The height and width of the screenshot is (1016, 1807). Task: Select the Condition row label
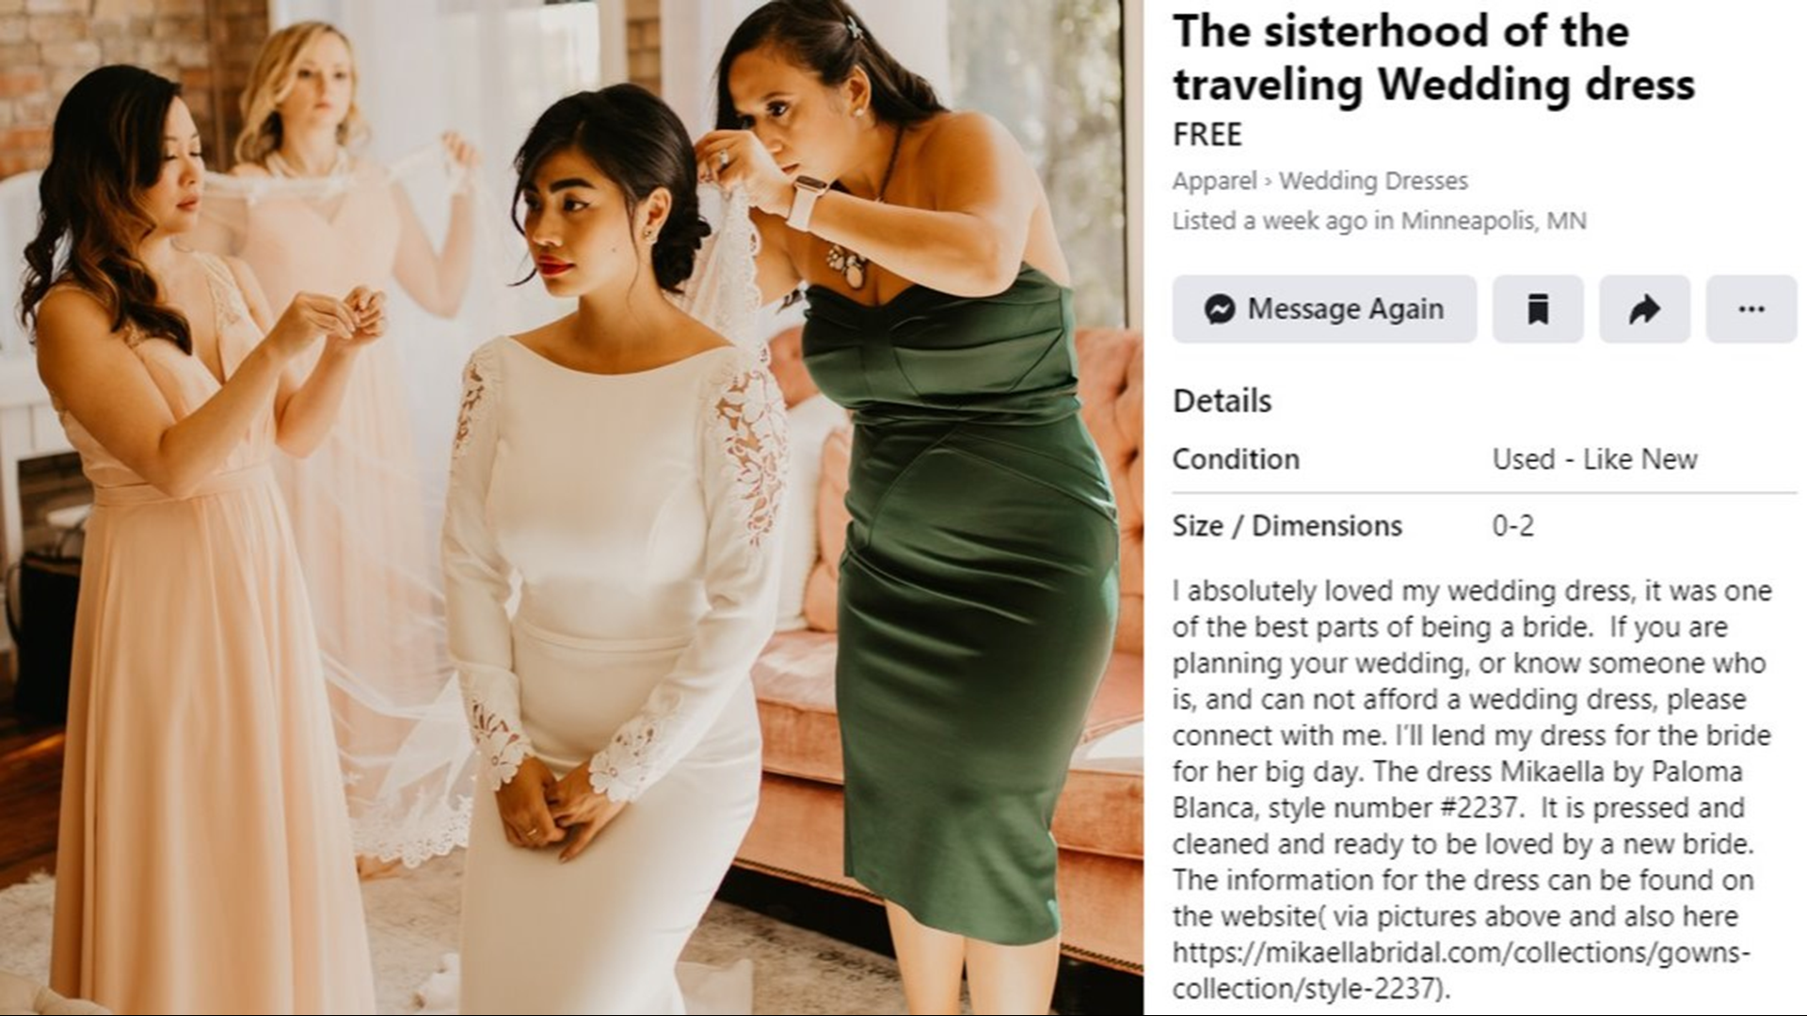[x=1236, y=459]
